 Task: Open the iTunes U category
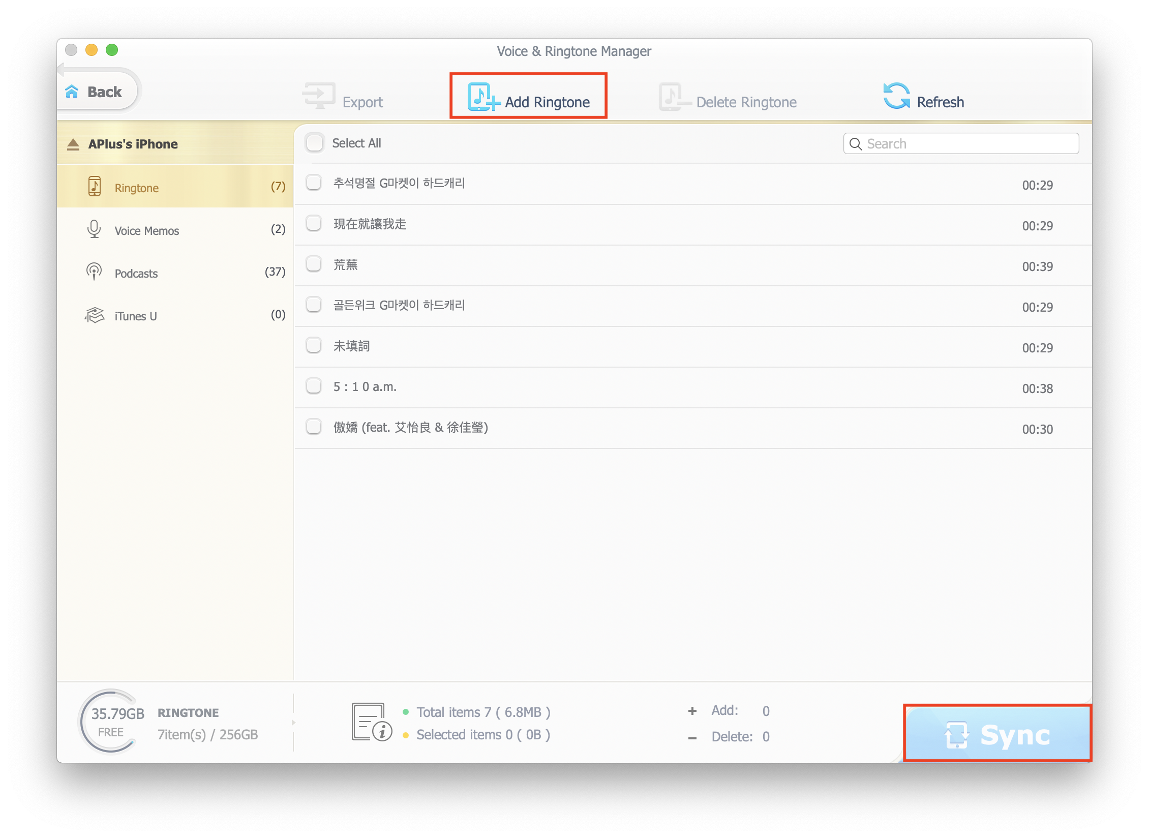point(175,315)
